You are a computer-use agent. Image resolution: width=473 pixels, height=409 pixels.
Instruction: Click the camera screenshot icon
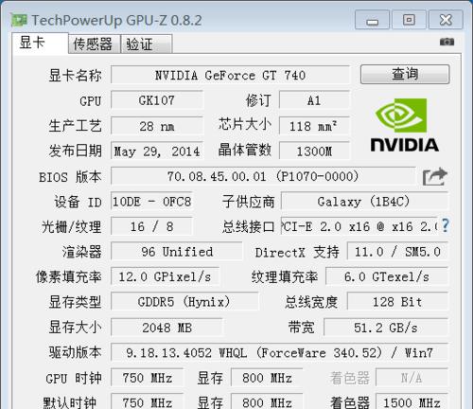click(447, 42)
